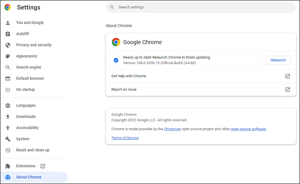Click the shield icon for Privacy and security
This screenshot has height=184, width=300.
8,45
